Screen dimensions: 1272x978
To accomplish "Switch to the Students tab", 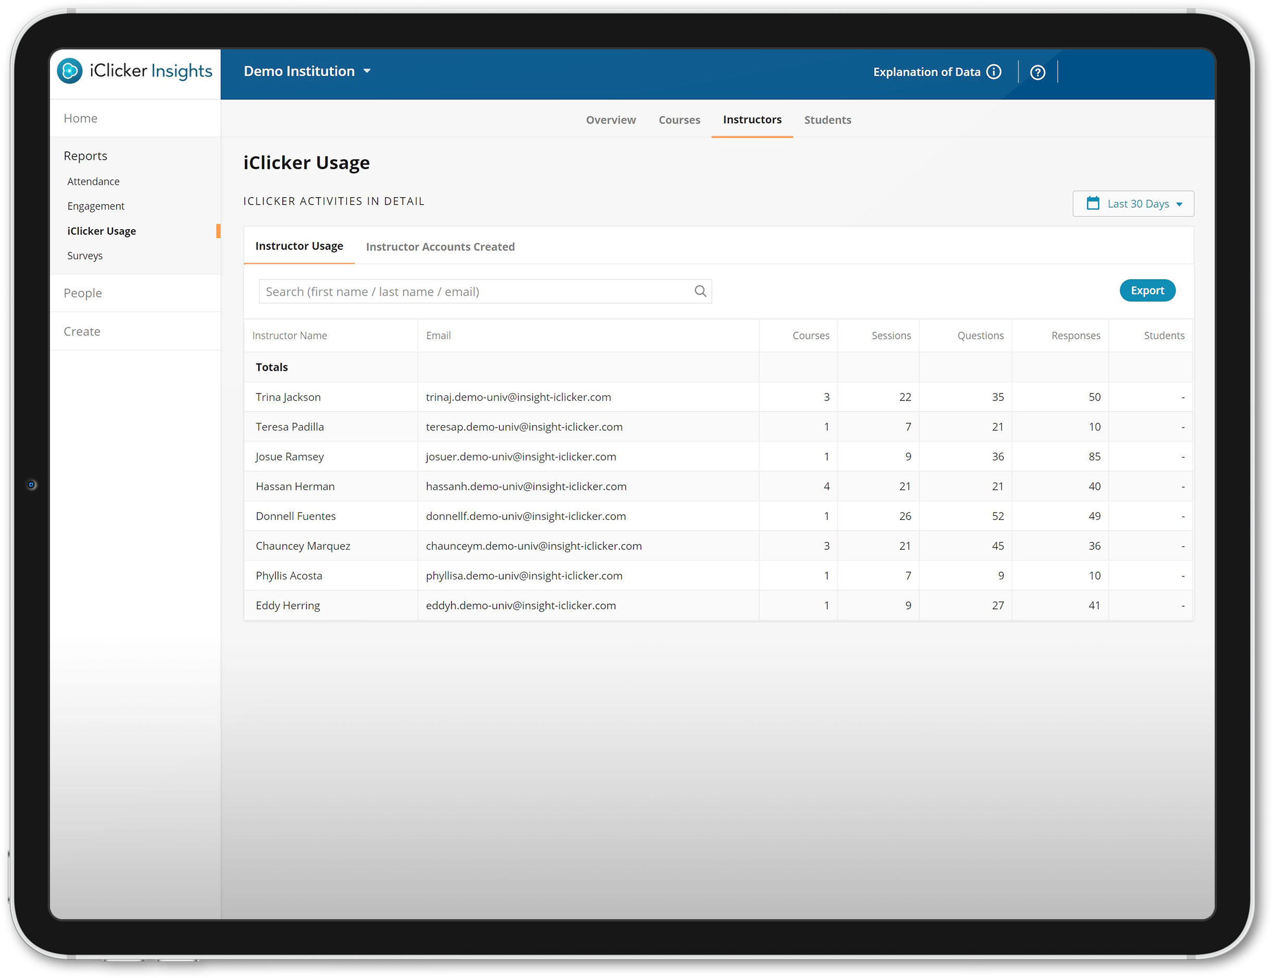I will (x=827, y=120).
